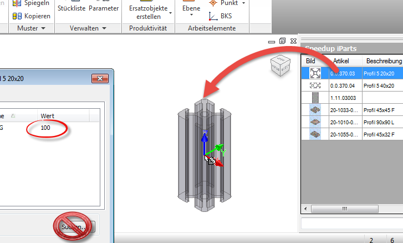Screen dimensions: 403x243
Task: Click the Kopieren copy tool icon
Action: point(17,16)
